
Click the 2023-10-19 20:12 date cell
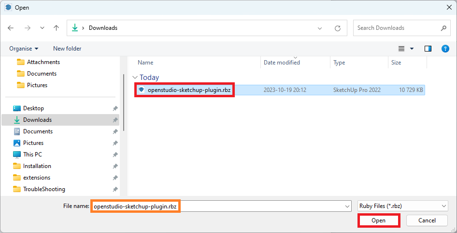click(285, 90)
